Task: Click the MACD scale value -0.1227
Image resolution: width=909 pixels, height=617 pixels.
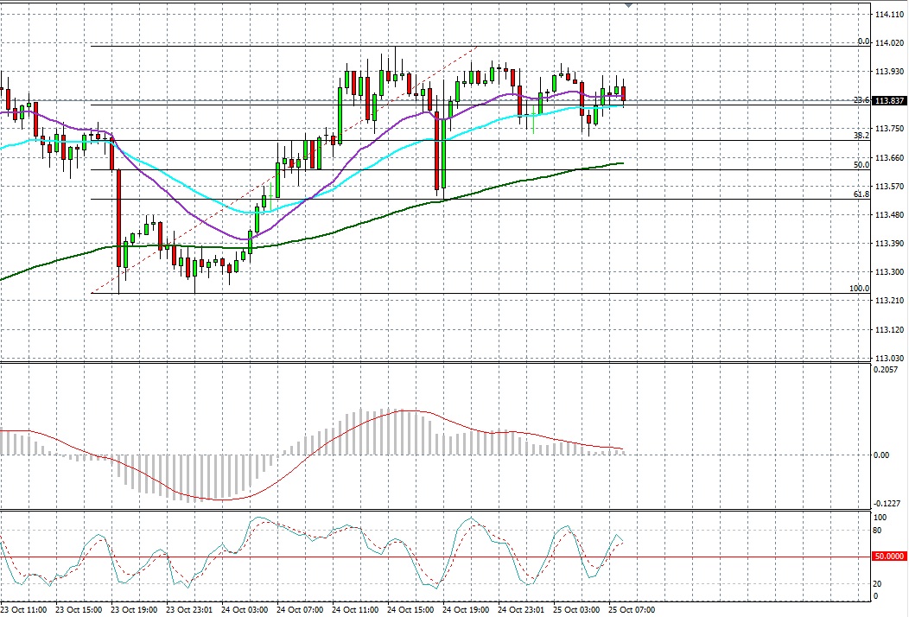Action: pos(887,504)
